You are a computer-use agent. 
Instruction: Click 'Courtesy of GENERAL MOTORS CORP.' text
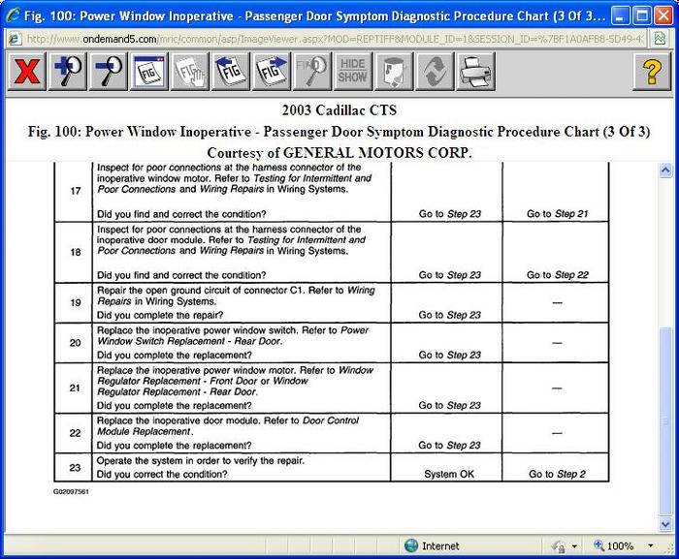(x=339, y=153)
